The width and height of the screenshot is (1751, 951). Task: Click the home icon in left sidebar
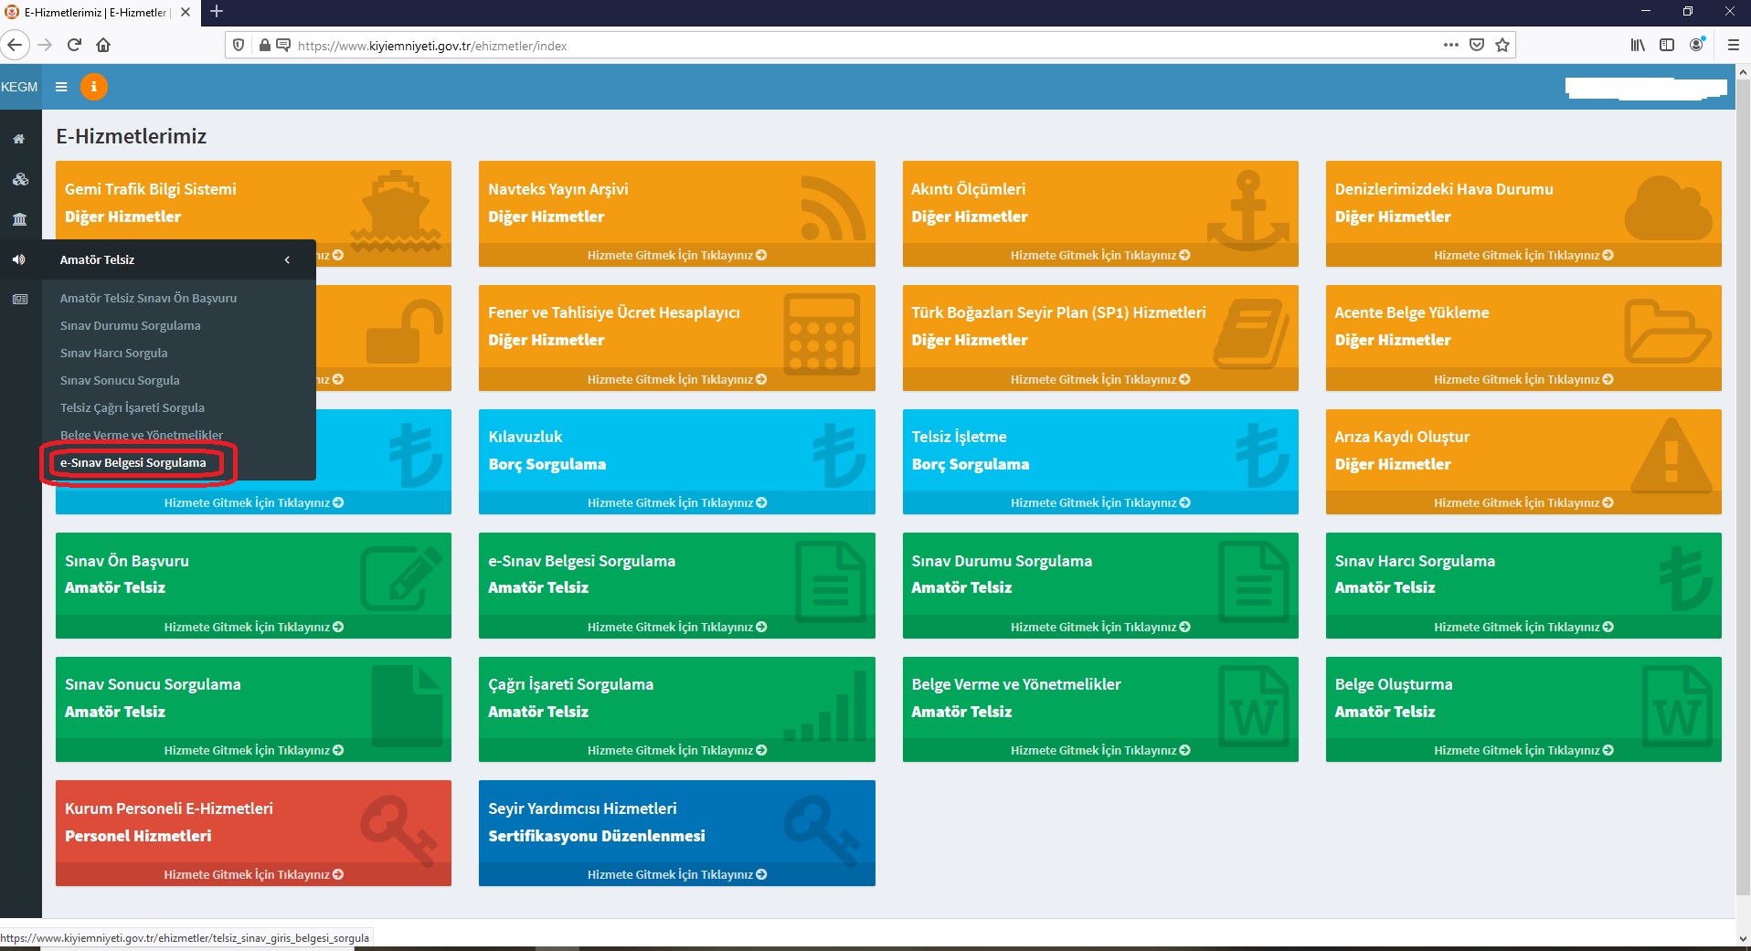click(19, 139)
